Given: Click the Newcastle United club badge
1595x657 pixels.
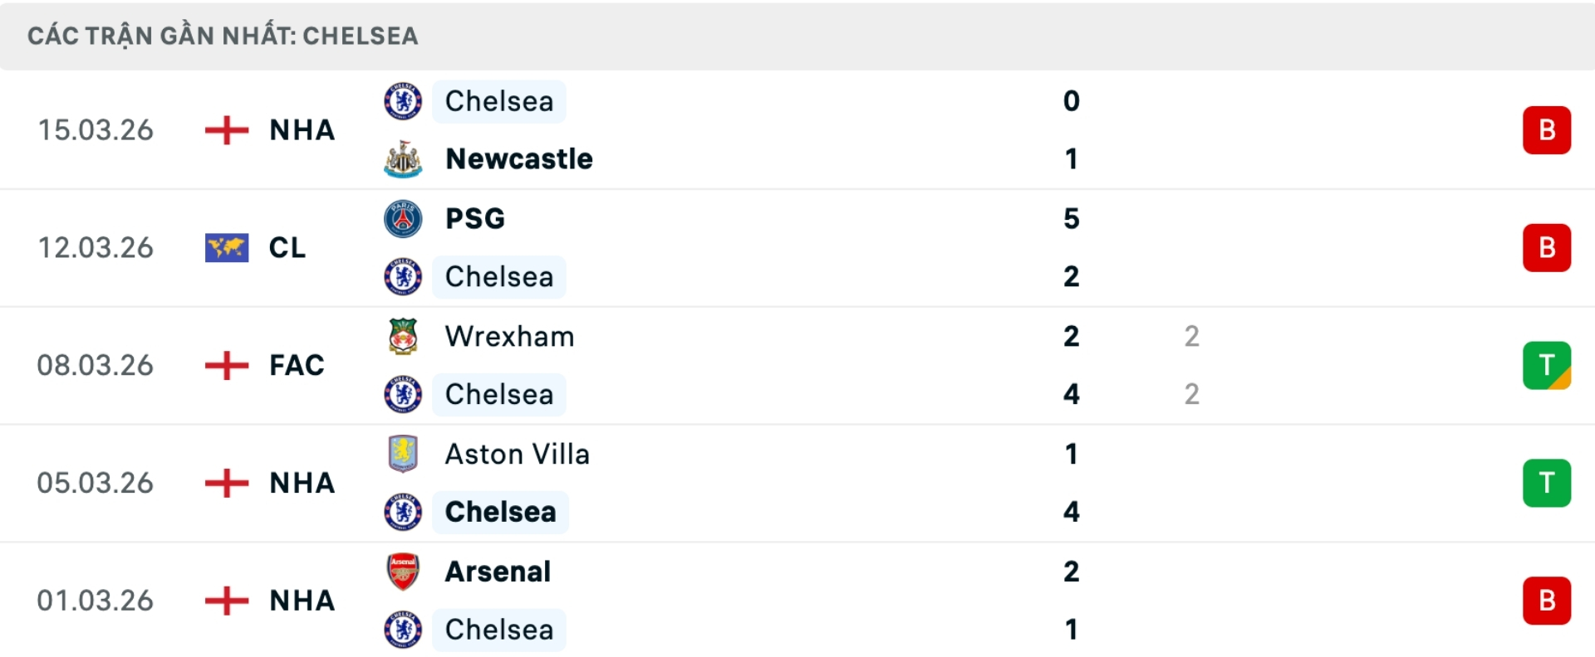Looking at the screenshot, I should tap(403, 159).
